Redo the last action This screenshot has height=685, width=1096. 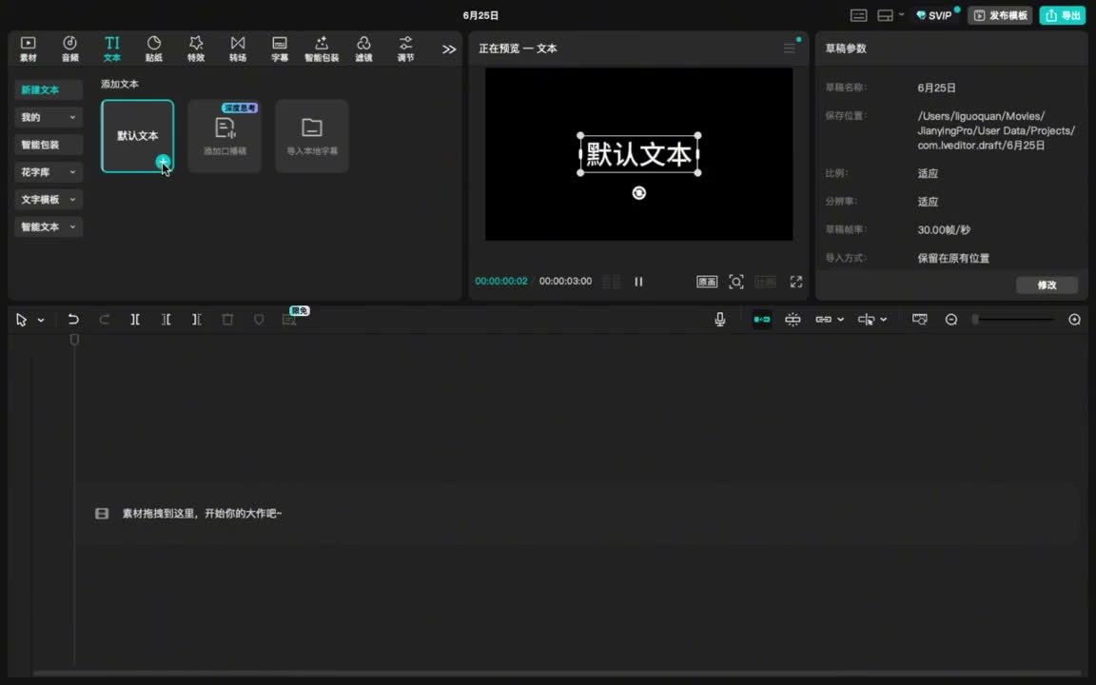click(x=104, y=320)
